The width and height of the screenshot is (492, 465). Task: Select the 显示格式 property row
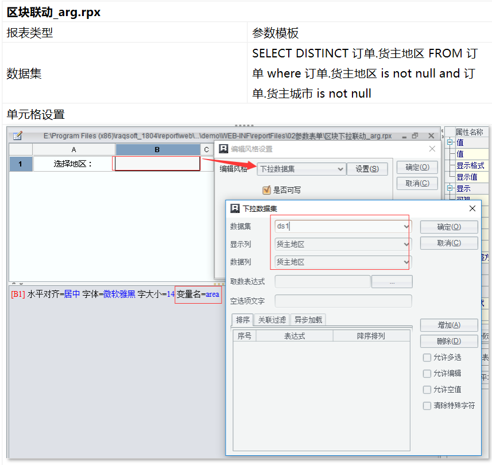[470, 165]
